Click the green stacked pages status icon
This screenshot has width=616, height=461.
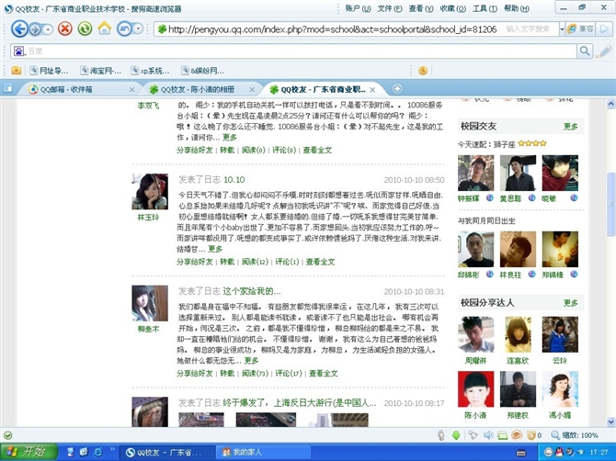502,435
